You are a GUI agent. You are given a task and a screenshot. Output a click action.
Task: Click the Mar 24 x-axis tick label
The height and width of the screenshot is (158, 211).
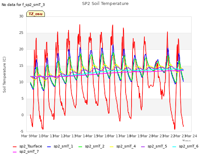coord(191,136)
